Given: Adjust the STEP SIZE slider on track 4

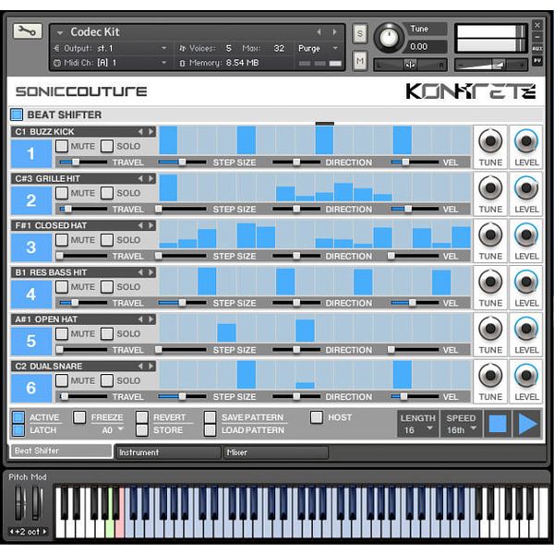Looking at the screenshot, I should (x=182, y=303).
